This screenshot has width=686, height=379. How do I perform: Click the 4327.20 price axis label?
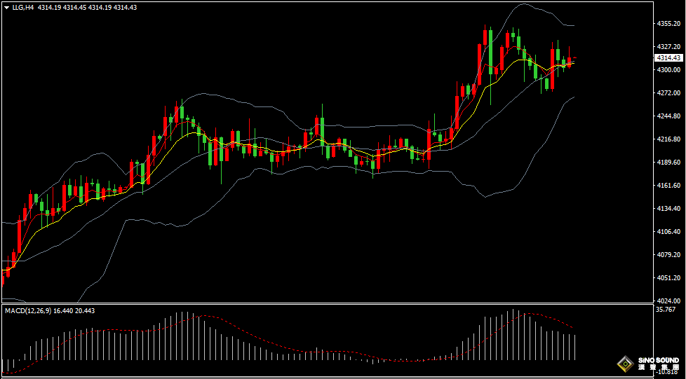pos(668,47)
